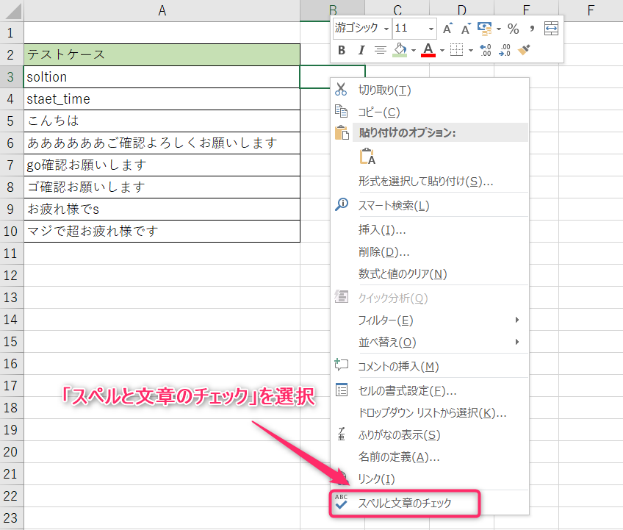Click row 3 header
The width and height of the screenshot is (623, 530).
(x=11, y=76)
